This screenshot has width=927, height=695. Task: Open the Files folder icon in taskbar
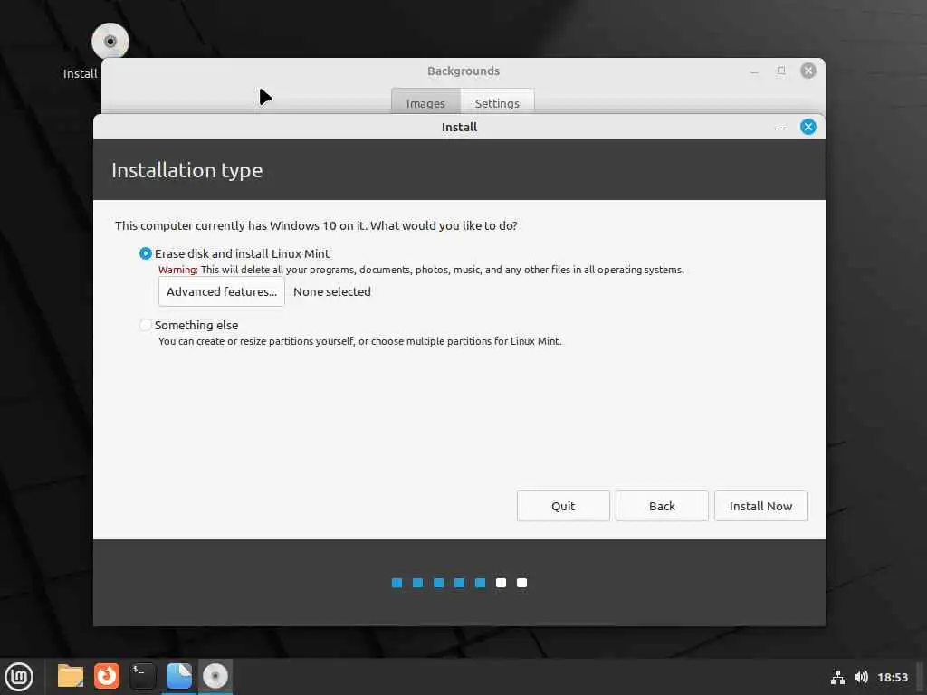point(71,676)
